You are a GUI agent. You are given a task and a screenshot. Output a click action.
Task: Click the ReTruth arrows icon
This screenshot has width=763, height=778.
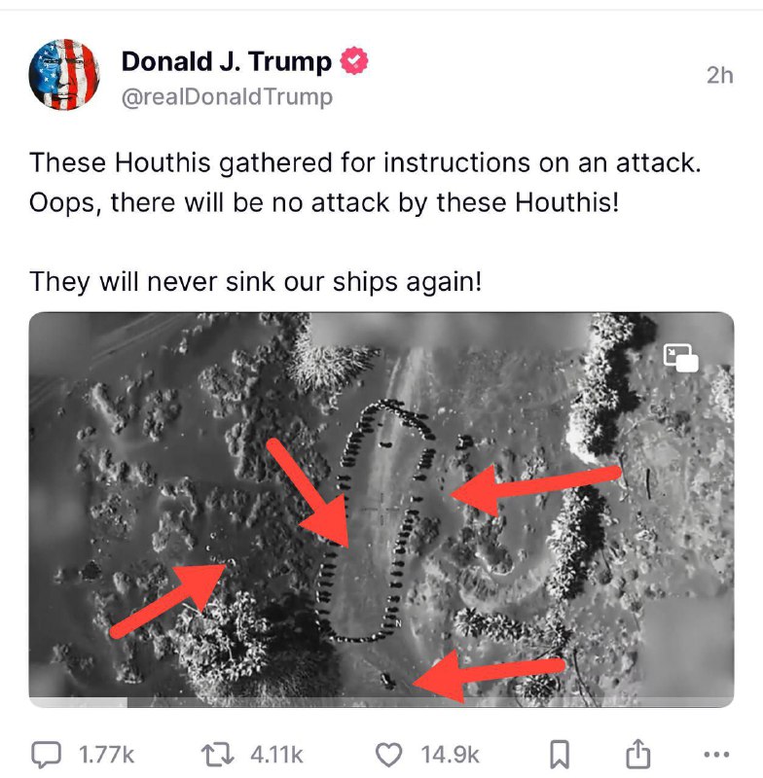tap(217, 755)
